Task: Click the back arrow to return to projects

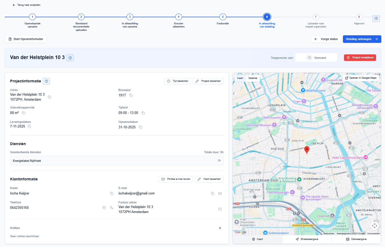Action: [x=14, y=5]
